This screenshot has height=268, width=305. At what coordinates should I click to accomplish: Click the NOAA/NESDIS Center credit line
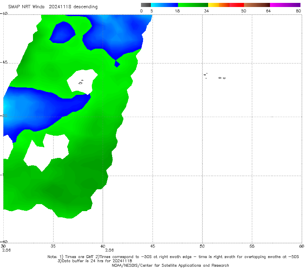[x=170, y=266]
